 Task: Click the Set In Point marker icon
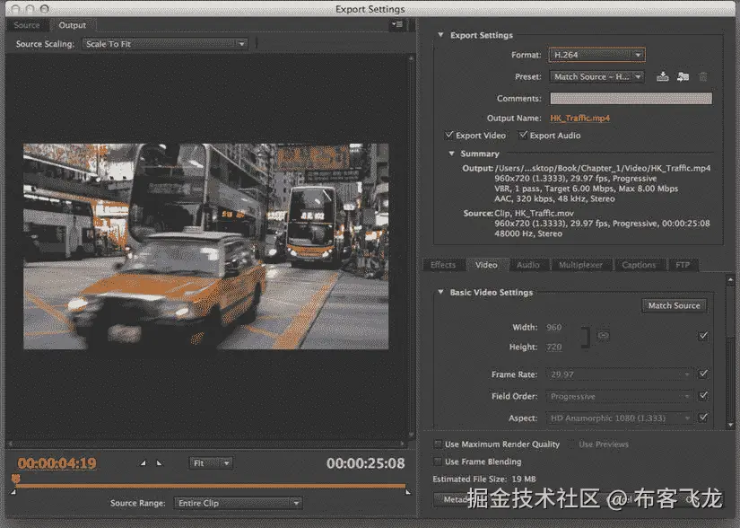click(143, 463)
